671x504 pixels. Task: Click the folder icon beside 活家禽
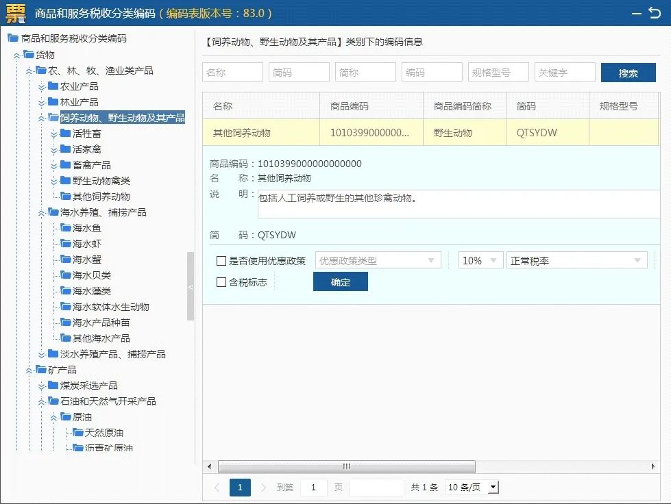66,149
